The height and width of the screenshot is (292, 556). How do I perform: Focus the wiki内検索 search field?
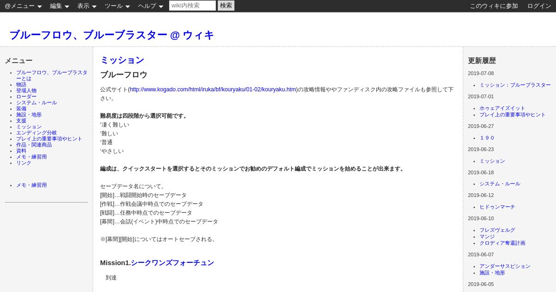tap(192, 6)
